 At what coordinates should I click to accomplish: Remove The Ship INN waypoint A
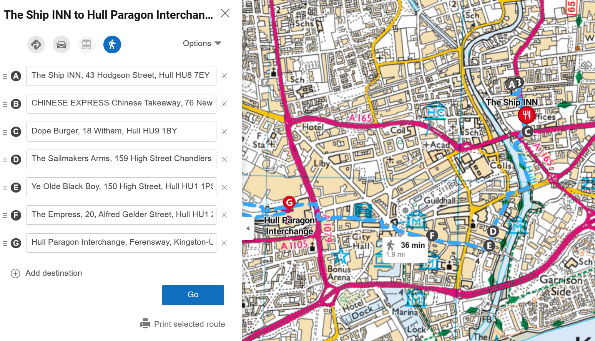coord(224,76)
